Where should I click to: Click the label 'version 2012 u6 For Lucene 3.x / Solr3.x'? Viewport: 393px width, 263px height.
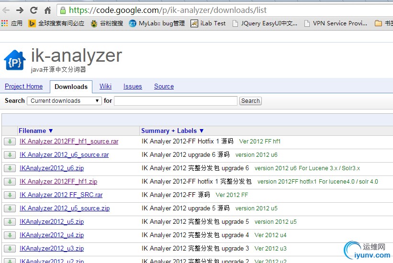(307, 168)
